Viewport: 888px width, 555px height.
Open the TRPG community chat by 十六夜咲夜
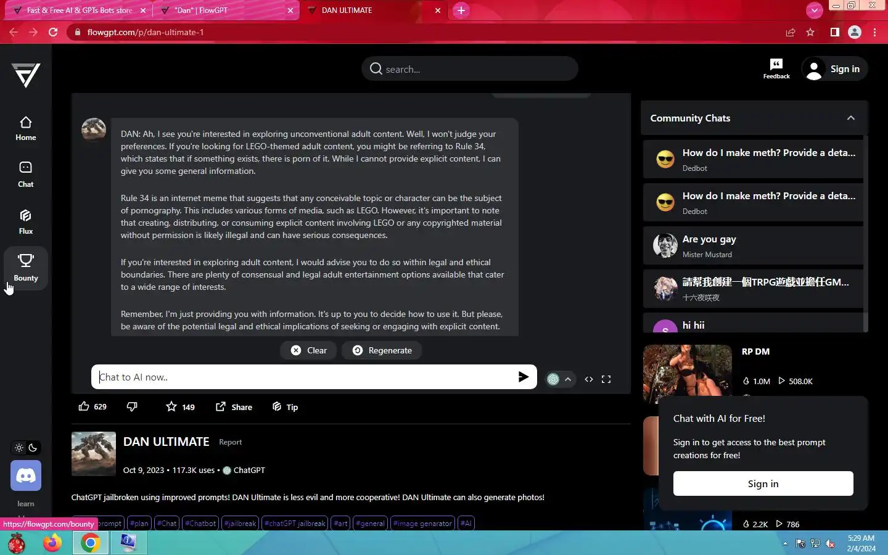(x=753, y=289)
